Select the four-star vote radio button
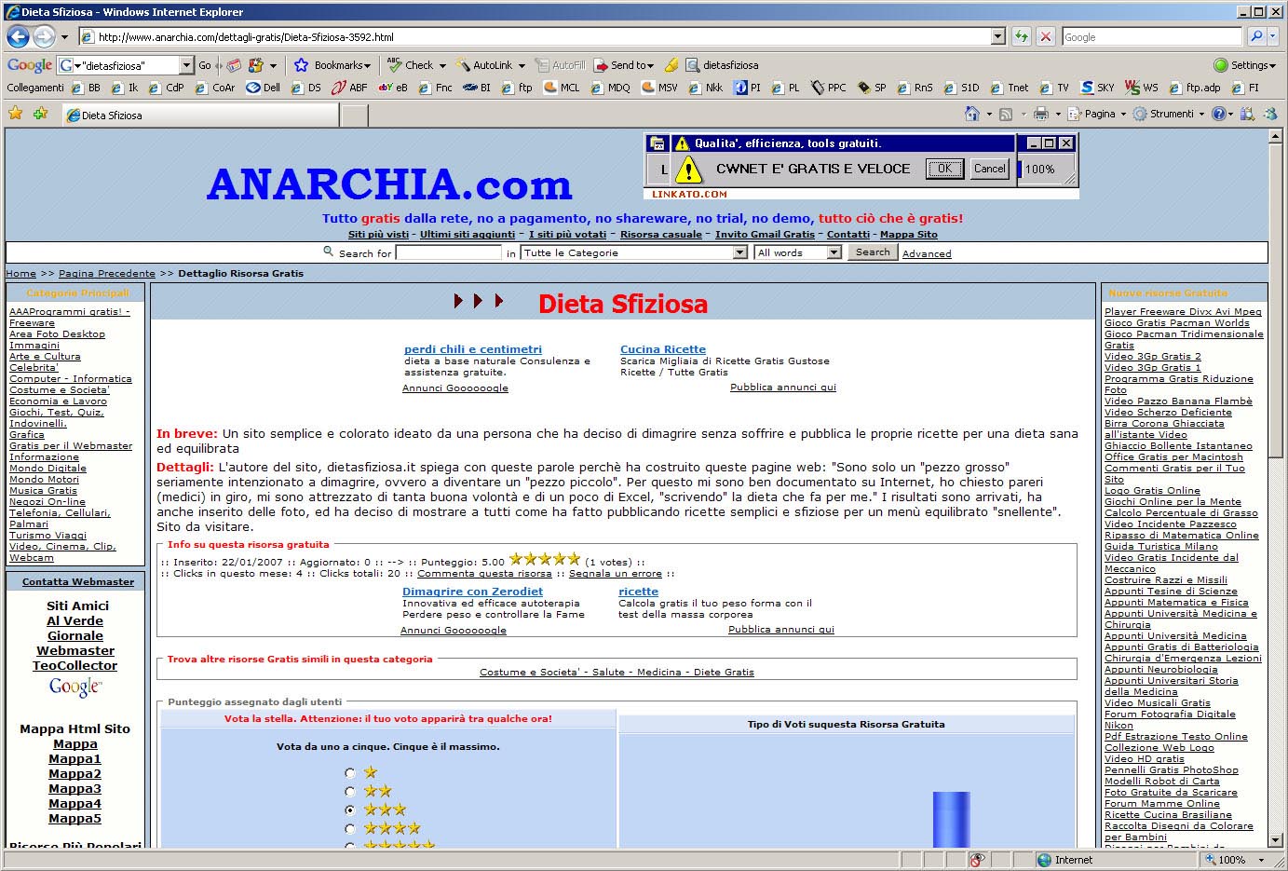The width and height of the screenshot is (1288, 871). pyautogui.click(x=349, y=828)
